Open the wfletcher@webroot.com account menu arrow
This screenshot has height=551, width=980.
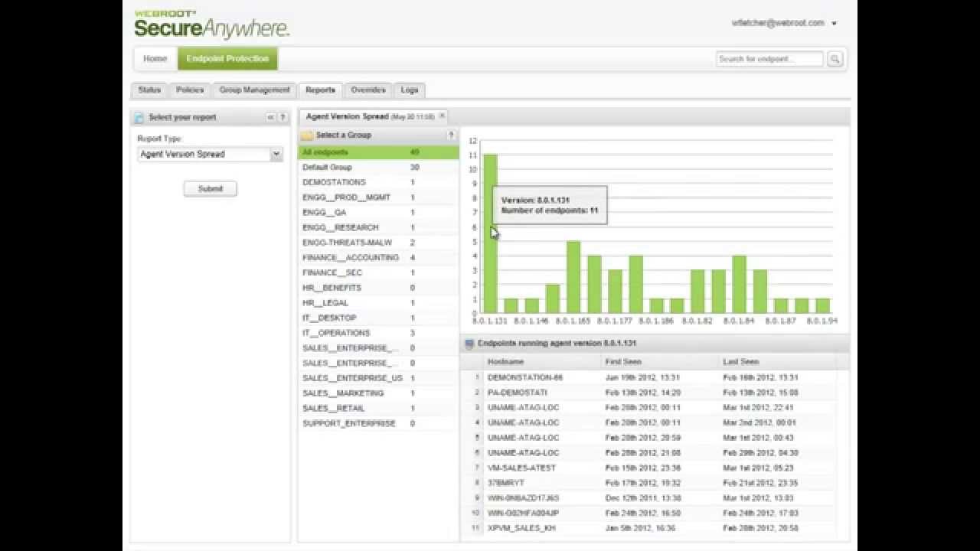pos(834,24)
